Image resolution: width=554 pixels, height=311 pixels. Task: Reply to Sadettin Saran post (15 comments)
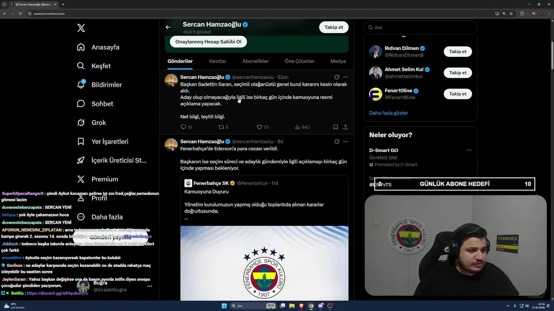click(186, 127)
